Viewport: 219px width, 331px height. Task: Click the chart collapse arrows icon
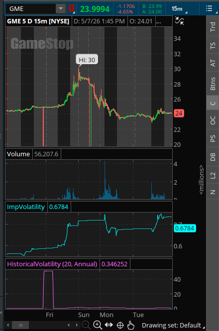179,21
